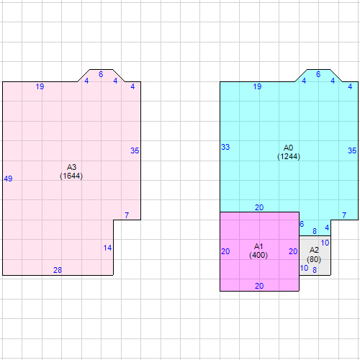Image resolution: width=360 pixels, height=360 pixels.
Task: Click the 35 dimension inside the pink A3 shape
Action: coord(135,150)
